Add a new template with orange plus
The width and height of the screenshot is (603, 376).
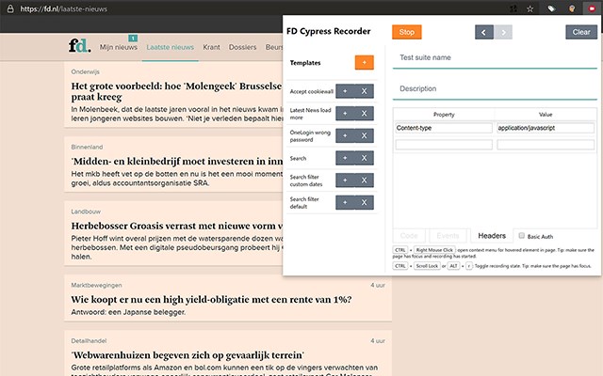coord(365,62)
